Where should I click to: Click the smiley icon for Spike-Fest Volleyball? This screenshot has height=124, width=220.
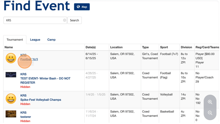pyautogui.click(x=11, y=99)
